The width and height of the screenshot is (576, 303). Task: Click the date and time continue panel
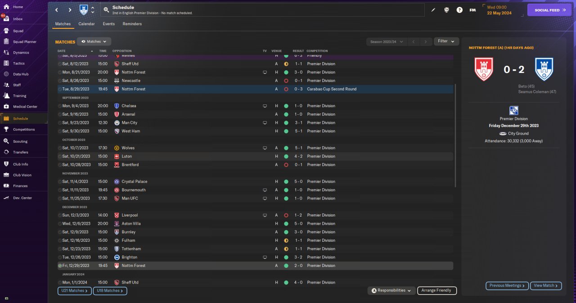503,10
